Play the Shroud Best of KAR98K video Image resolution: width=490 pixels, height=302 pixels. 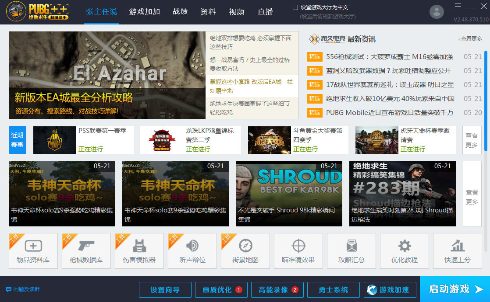point(289,194)
